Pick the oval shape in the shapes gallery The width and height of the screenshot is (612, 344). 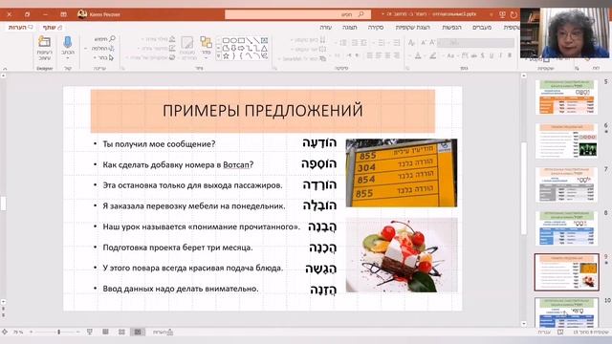point(233,40)
